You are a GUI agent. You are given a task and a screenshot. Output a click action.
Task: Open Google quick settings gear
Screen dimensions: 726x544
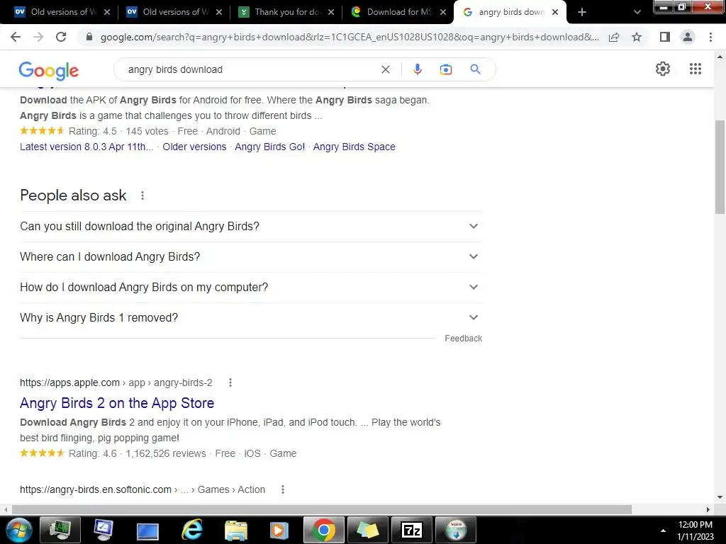click(x=663, y=69)
